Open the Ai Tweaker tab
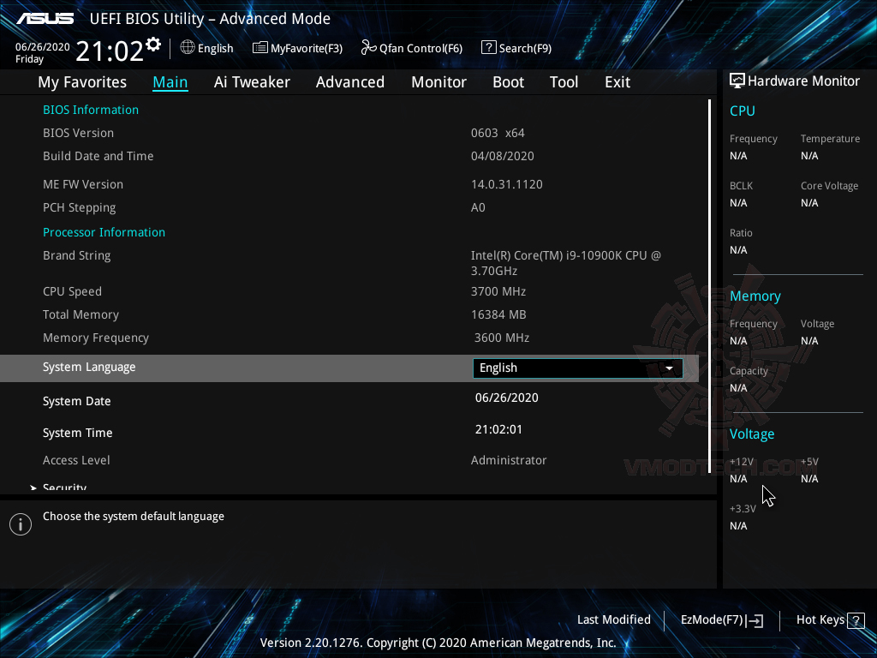The image size is (877, 658). pos(252,82)
